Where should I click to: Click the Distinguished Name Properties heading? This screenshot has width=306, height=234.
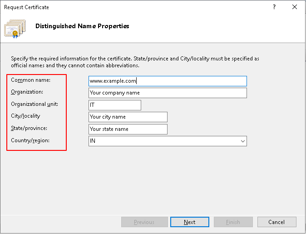point(82,26)
